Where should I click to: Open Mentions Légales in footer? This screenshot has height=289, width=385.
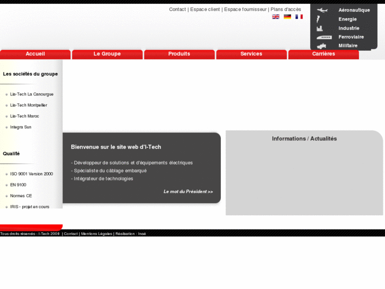tap(96, 234)
